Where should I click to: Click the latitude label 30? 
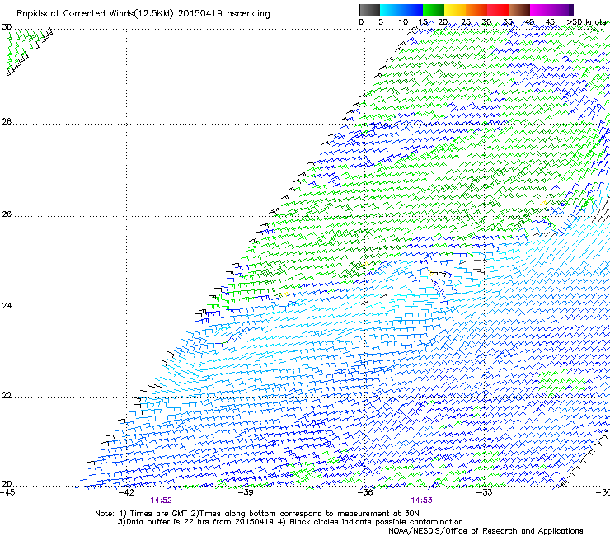pos(7,27)
